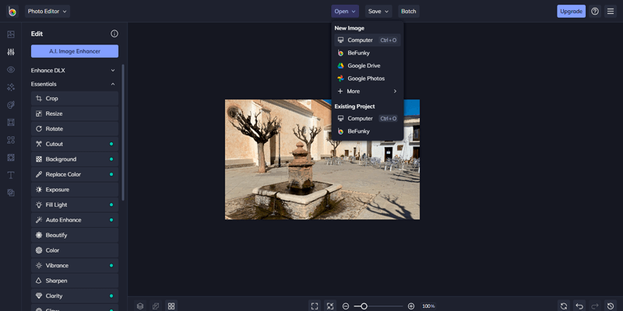Click the Edit panel info icon
This screenshot has height=311, width=623.
click(x=114, y=34)
